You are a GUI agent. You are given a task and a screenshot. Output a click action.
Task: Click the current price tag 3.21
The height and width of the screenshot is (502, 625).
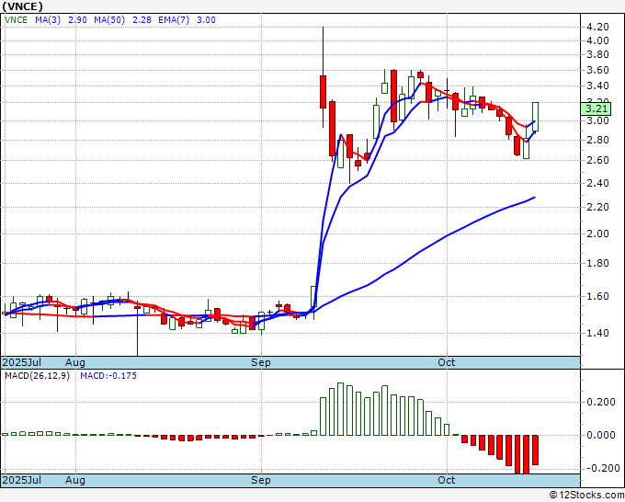tap(596, 108)
